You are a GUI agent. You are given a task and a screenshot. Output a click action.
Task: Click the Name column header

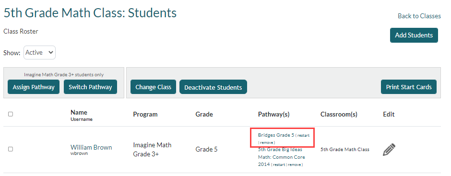coord(79,112)
